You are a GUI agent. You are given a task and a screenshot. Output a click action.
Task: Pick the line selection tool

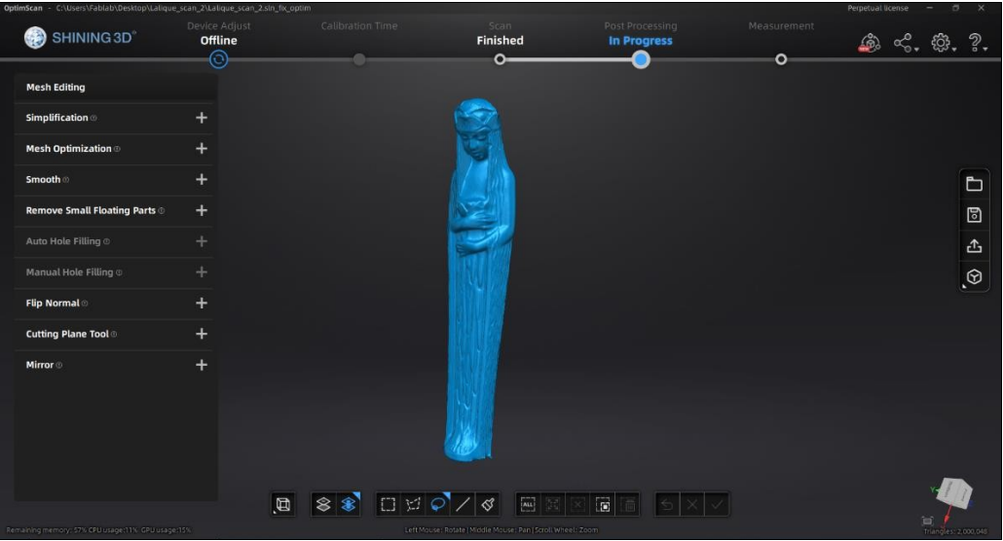[x=463, y=504]
